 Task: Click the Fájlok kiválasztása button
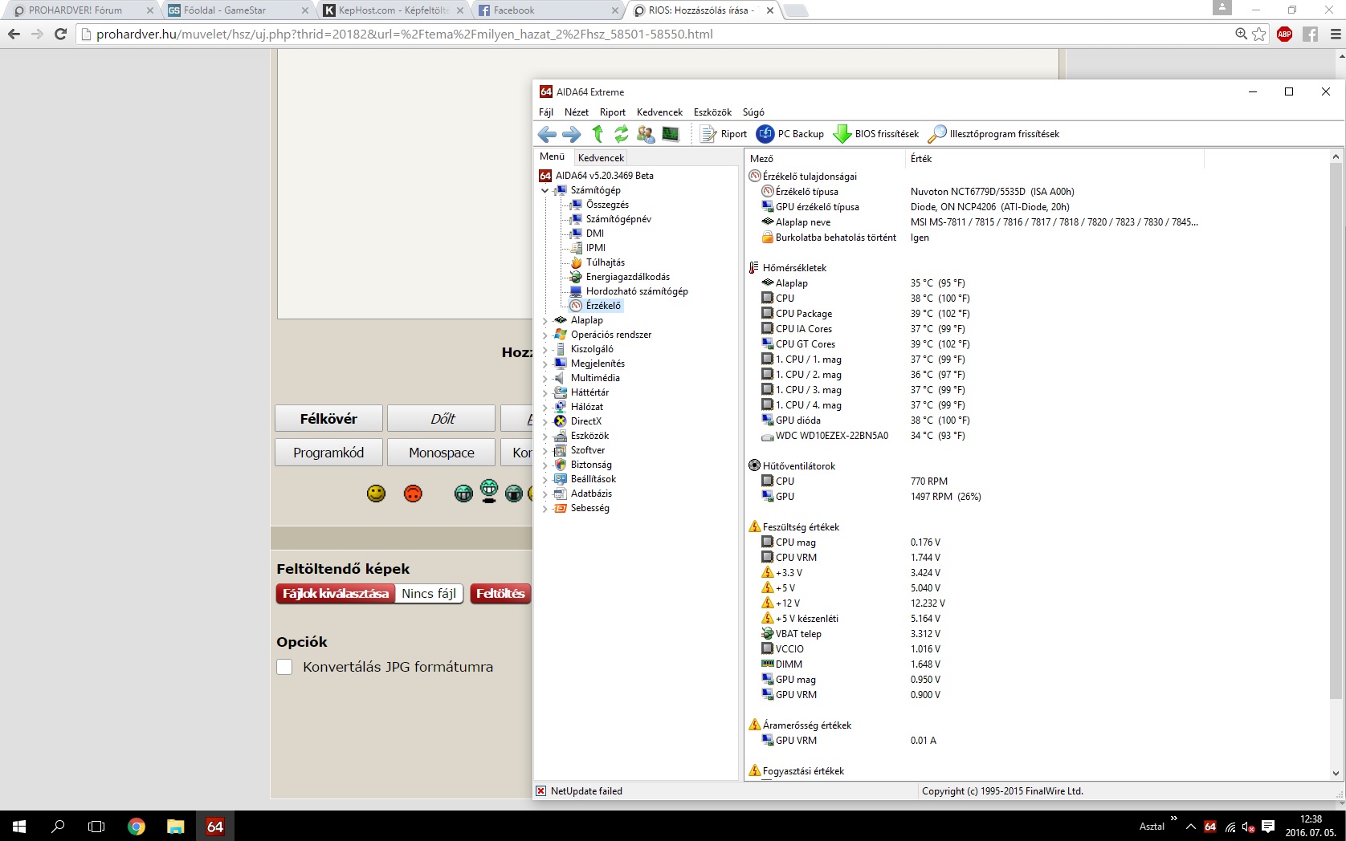336,594
